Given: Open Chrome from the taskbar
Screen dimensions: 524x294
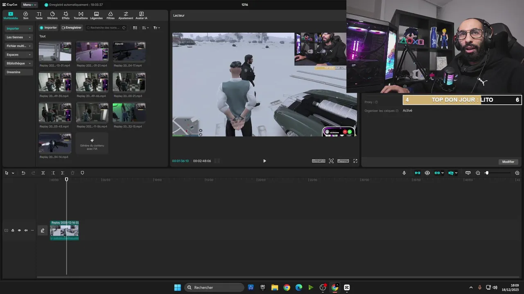Looking at the screenshot, I should (x=287, y=287).
